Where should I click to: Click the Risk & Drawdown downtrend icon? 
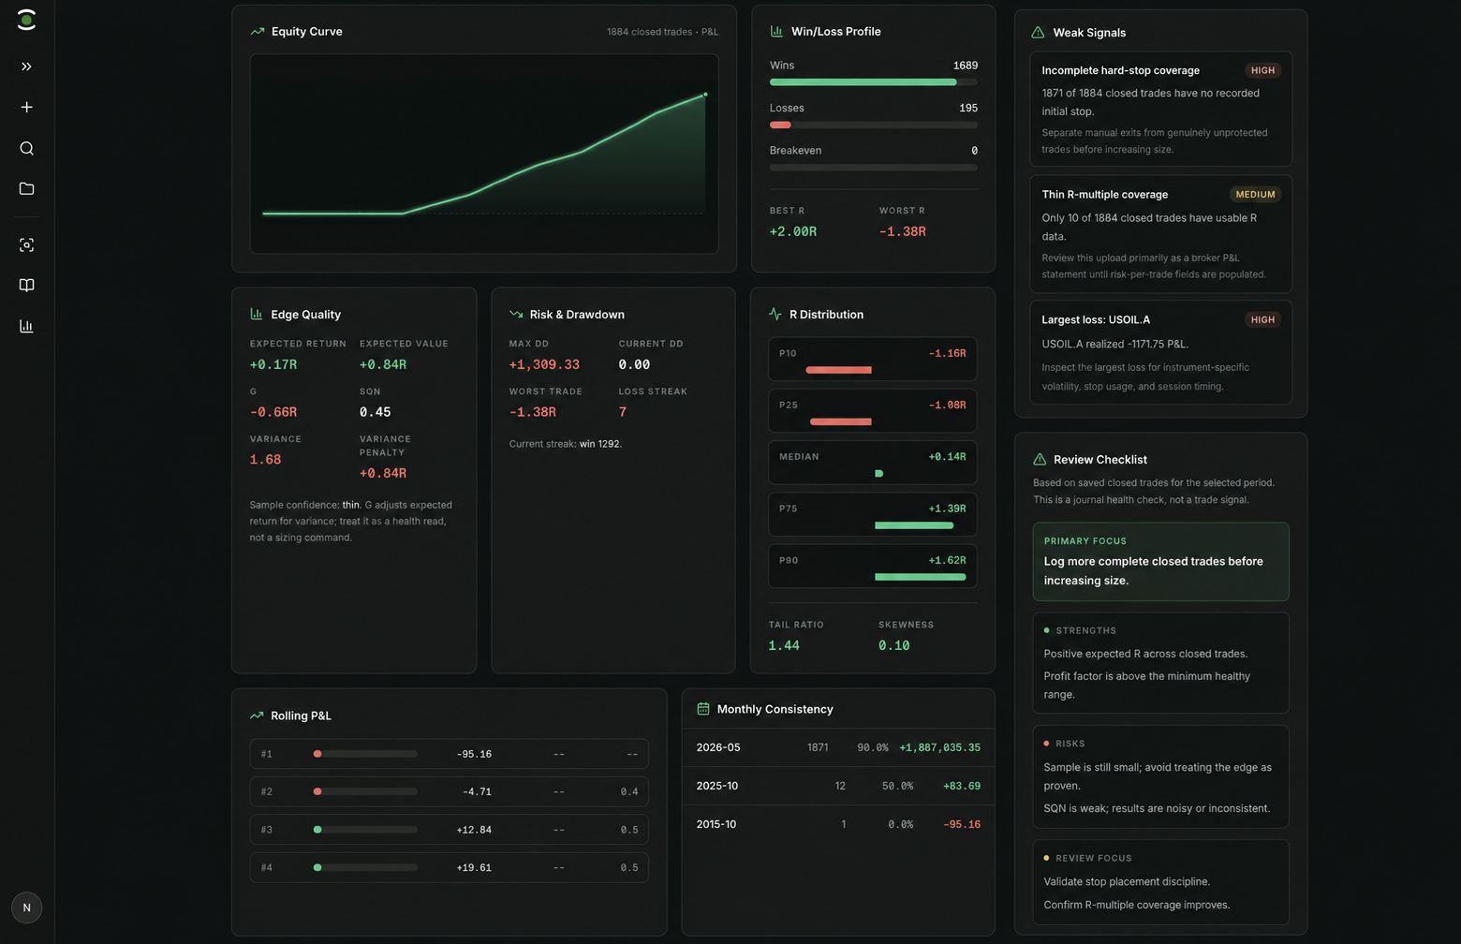(x=515, y=315)
